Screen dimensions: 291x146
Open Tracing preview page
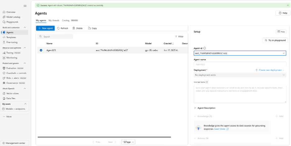[x=12, y=53]
